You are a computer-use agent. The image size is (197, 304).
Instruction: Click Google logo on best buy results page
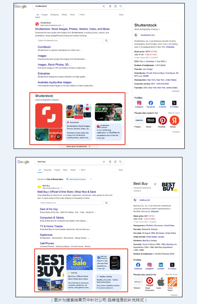pos(23,162)
